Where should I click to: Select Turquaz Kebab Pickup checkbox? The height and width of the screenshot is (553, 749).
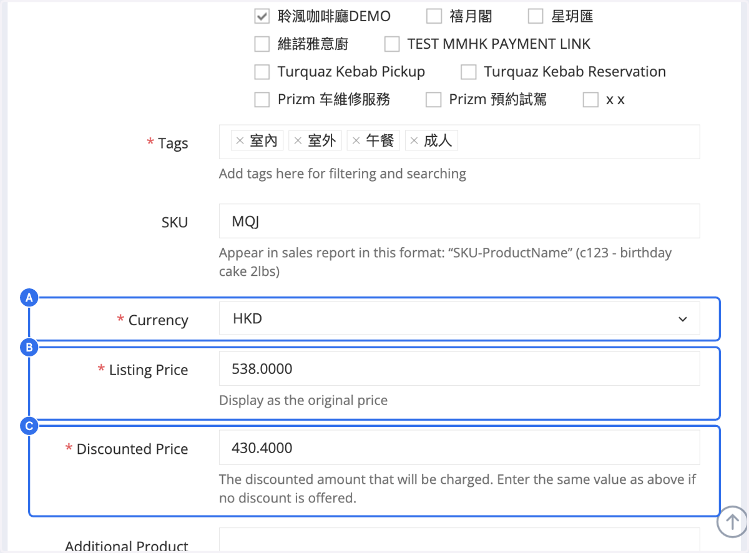point(262,72)
